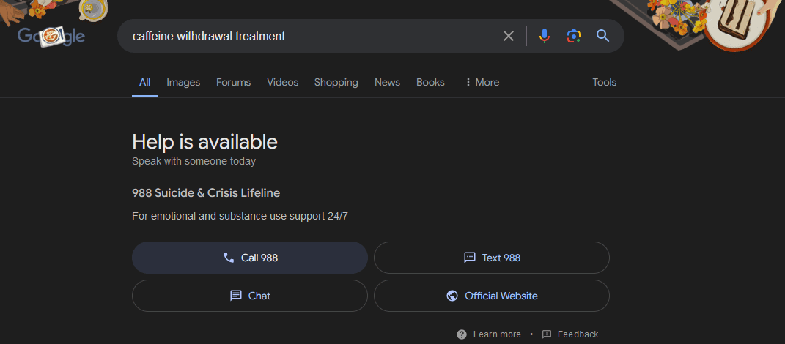Click the Learn more question mark icon

click(x=462, y=334)
